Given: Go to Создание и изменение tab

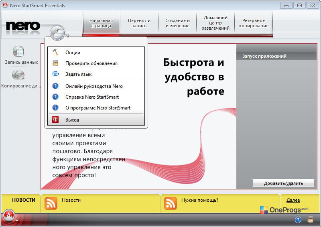Looking at the screenshot, I should pyautogui.click(x=177, y=23).
